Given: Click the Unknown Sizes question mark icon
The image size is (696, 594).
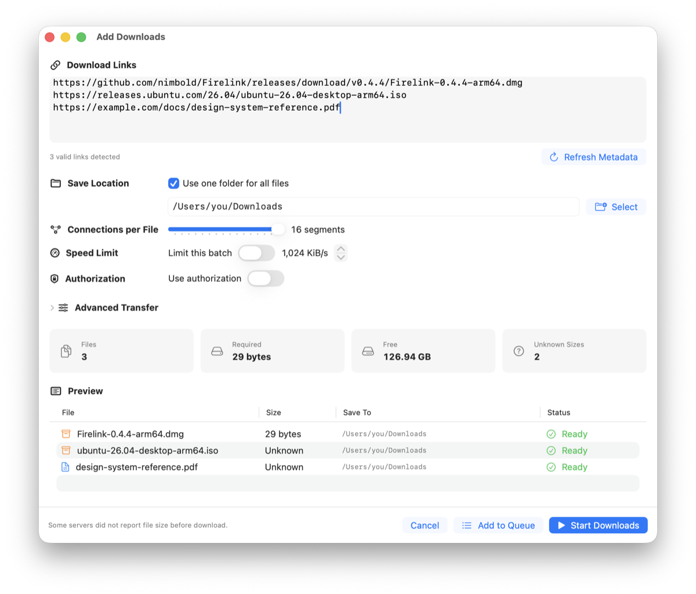Looking at the screenshot, I should tap(519, 351).
